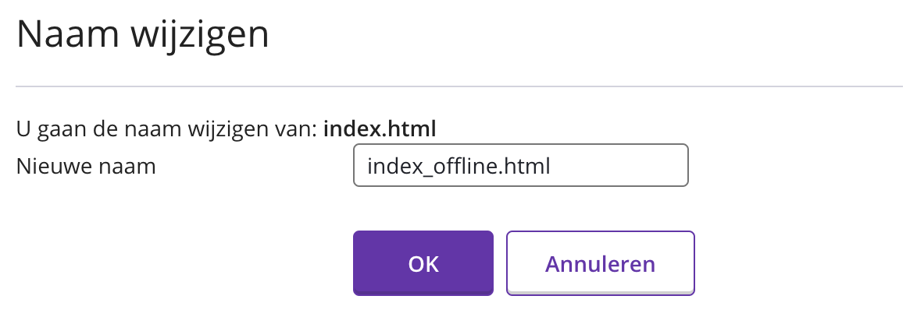
Task: Click the letter "U" starting the description
Action: pos(23,128)
